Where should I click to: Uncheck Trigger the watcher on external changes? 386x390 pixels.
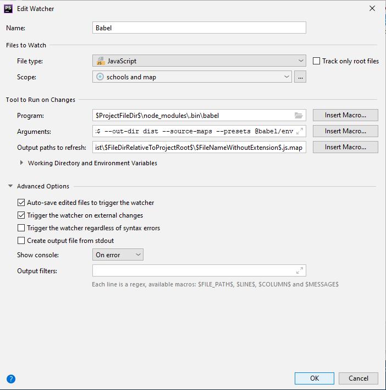tap(21, 215)
